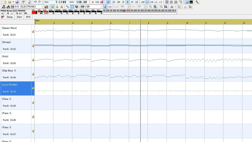The image size is (252, 142).
Task: Mute the Slap Bass 1 track speaker
Action: click(33, 74)
